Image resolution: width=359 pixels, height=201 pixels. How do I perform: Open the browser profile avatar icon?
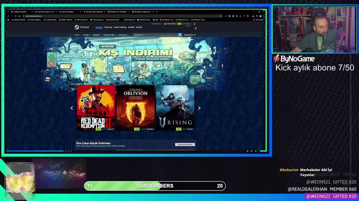tap(260, 16)
